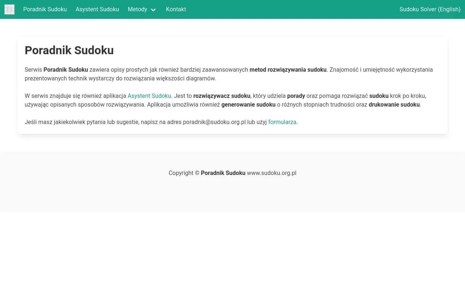This screenshot has width=465, height=291.
Task: Click the poradnik@sudoku.org.pl email address
Action: click(x=214, y=122)
